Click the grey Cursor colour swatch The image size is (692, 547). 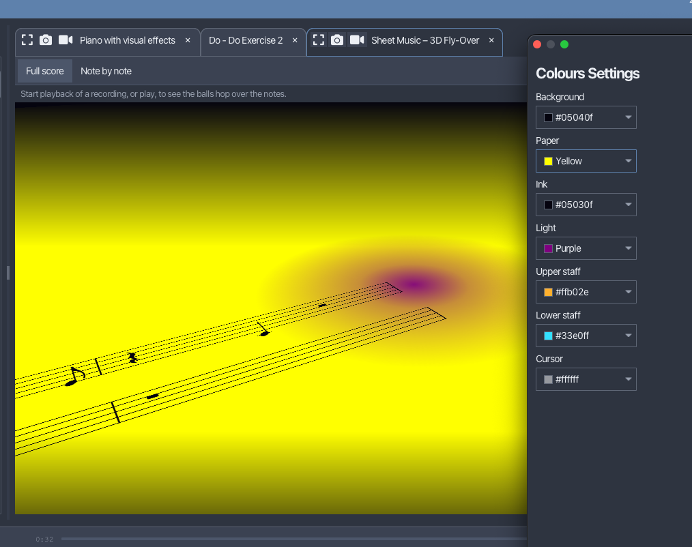point(548,379)
